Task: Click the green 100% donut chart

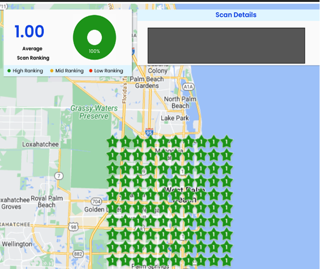Action: point(94,38)
